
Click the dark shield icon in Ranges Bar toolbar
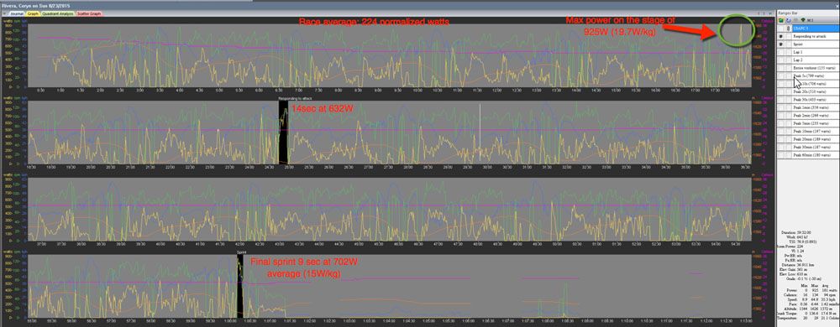(x=803, y=20)
